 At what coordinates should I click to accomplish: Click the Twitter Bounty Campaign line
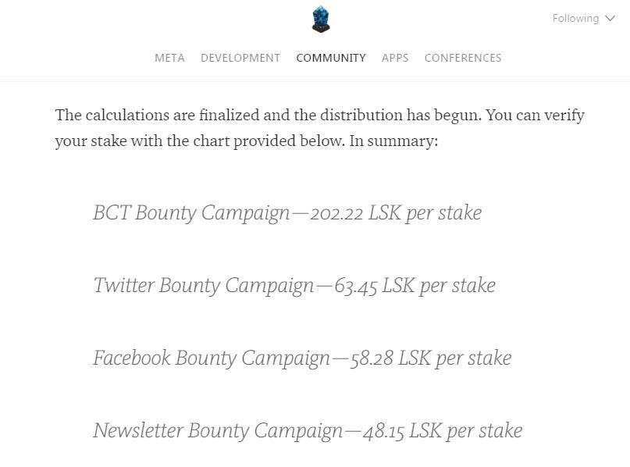pyautogui.click(x=294, y=285)
